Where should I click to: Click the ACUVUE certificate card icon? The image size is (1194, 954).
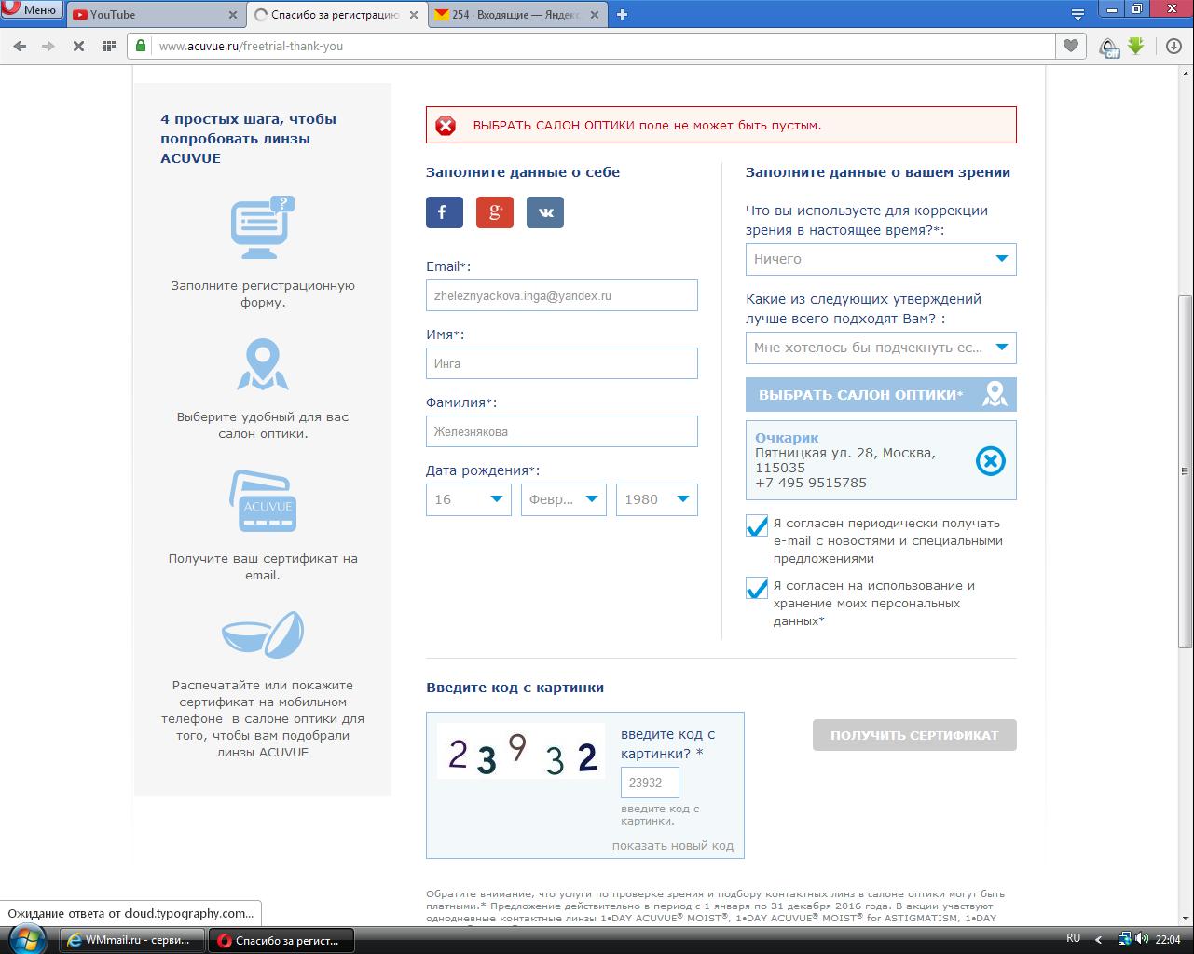[263, 502]
